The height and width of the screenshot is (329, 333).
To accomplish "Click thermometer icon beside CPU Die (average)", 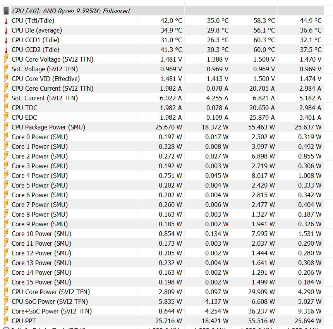I will click(x=6, y=30).
